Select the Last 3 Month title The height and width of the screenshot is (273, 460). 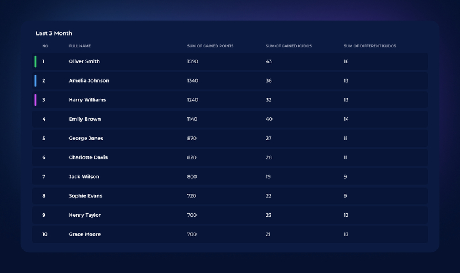click(53, 33)
